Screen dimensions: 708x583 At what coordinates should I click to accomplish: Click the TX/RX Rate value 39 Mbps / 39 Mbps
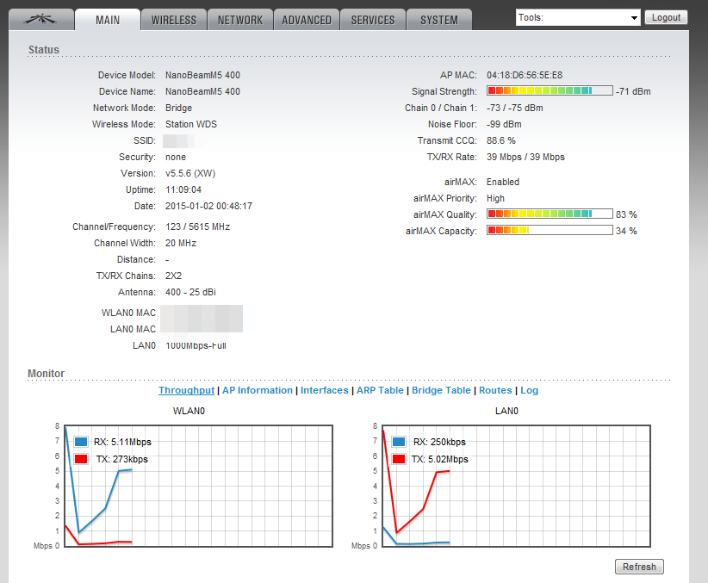[x=525, y=157]
